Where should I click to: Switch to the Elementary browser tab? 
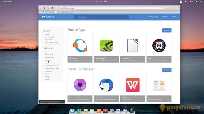point(50,12)
